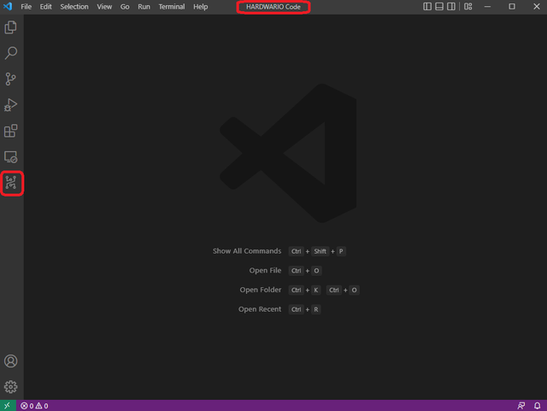Toggle the secondary side bar layout button
Viewport: 547px width, 411px height.
[451, 7]
